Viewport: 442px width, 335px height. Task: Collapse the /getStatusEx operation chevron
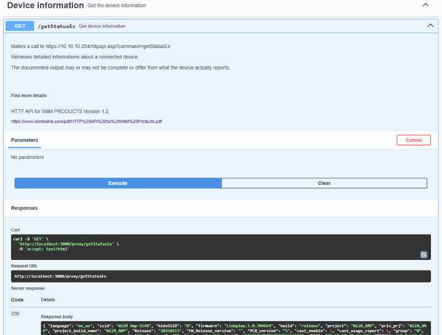pyautogui.click(x=430, y=25)
